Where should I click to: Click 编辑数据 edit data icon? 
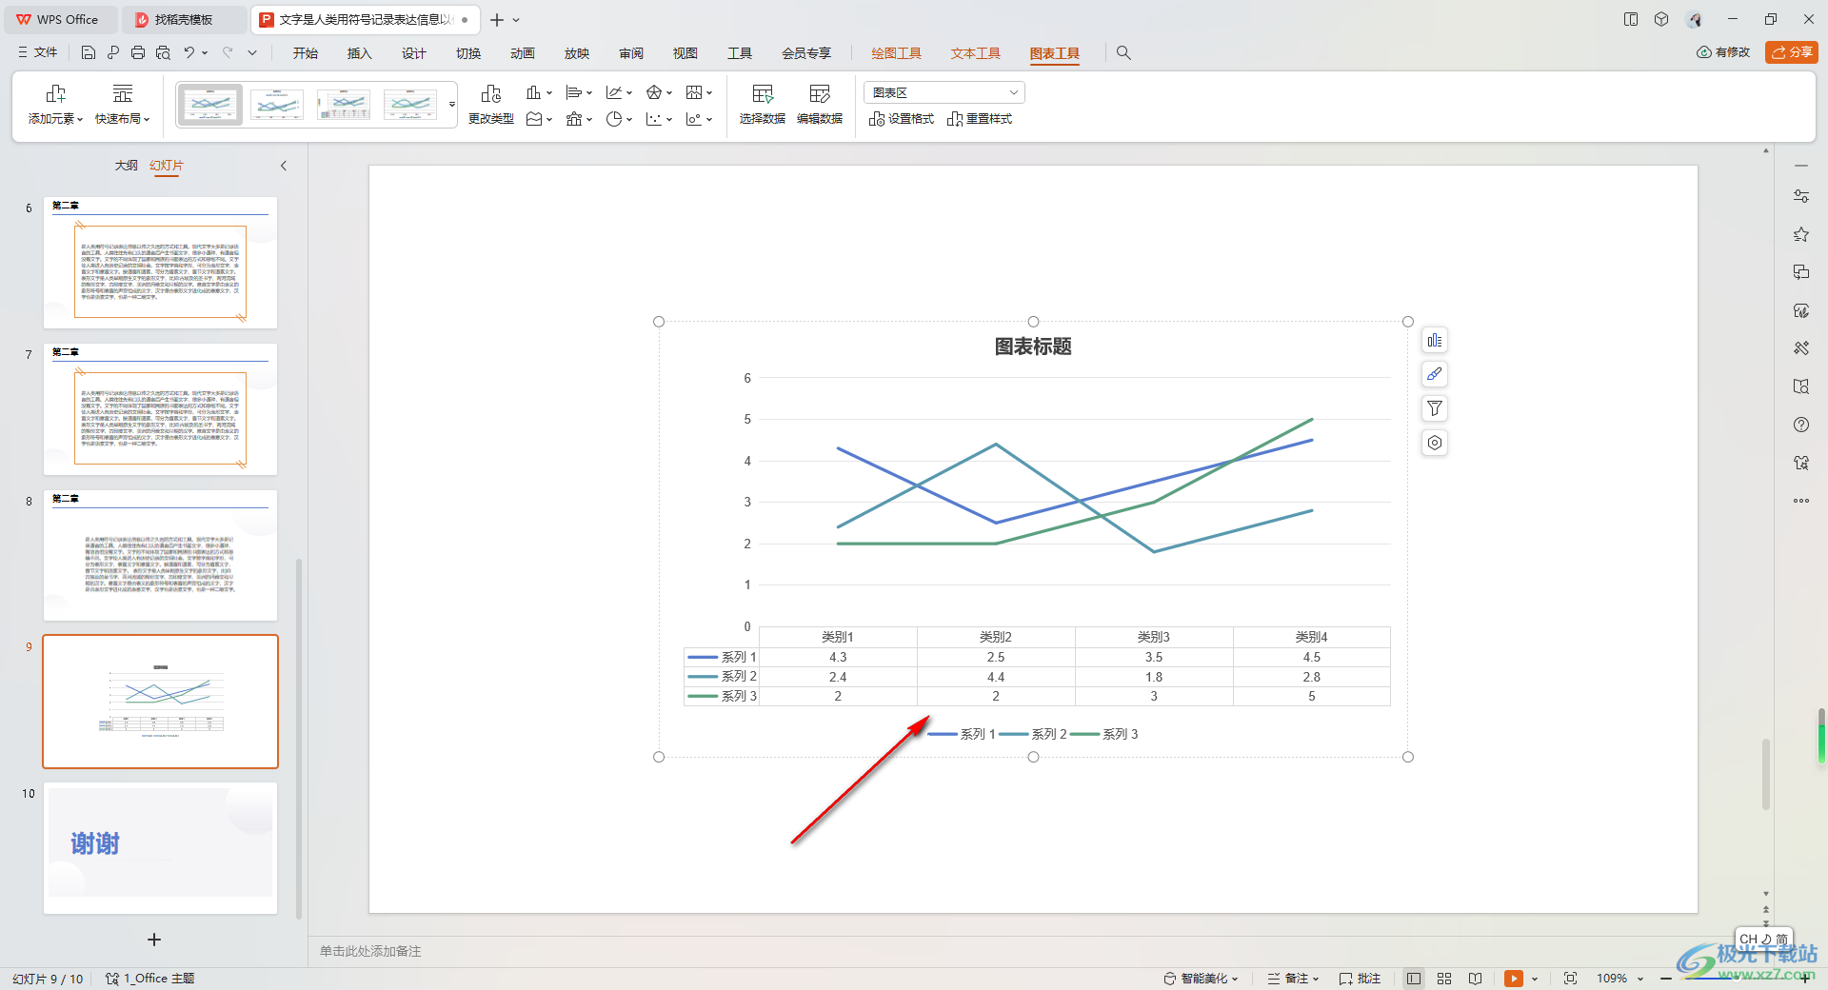tap(820, 105)
